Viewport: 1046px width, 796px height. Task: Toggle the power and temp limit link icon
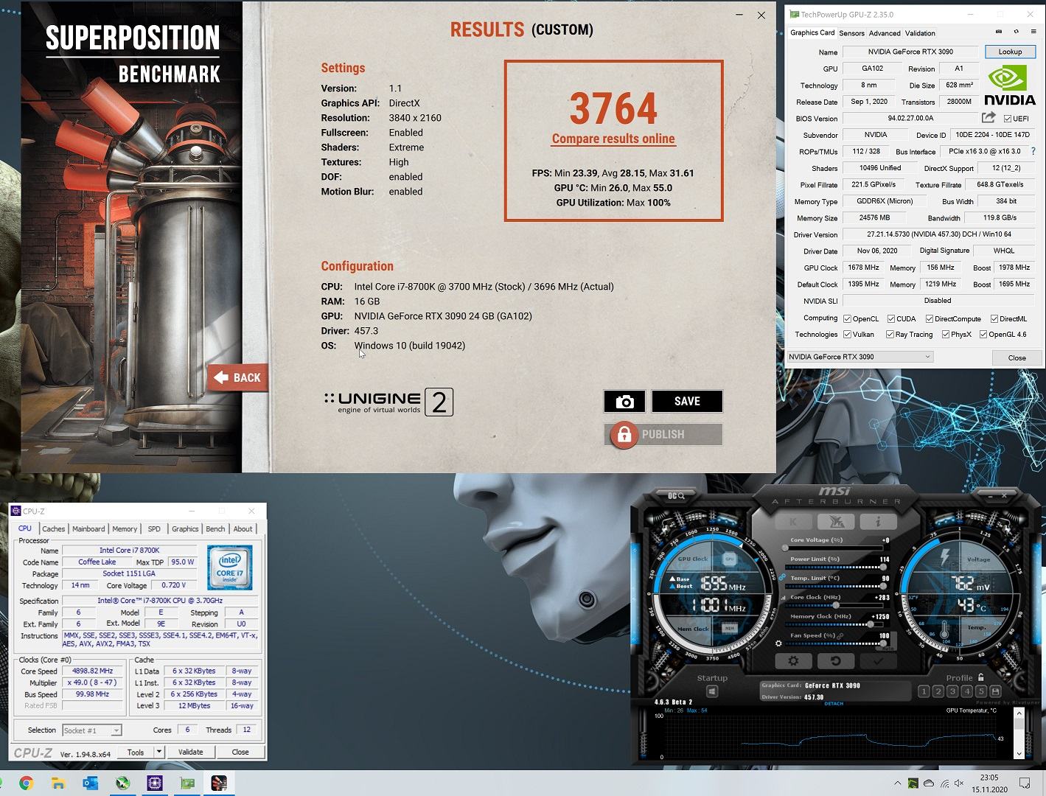tap(781, 577)
